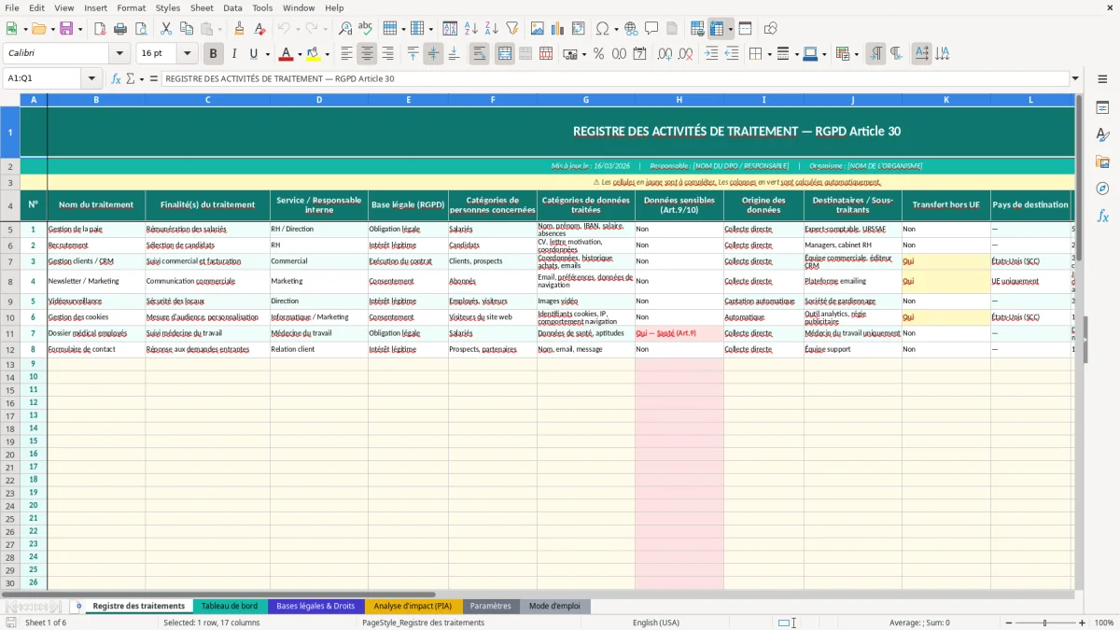Image resolution: width=1120 pixels, height=630 pixels.
Task: Switch to Analyse d'impact (PIA) tab
Action: (413, 607)
